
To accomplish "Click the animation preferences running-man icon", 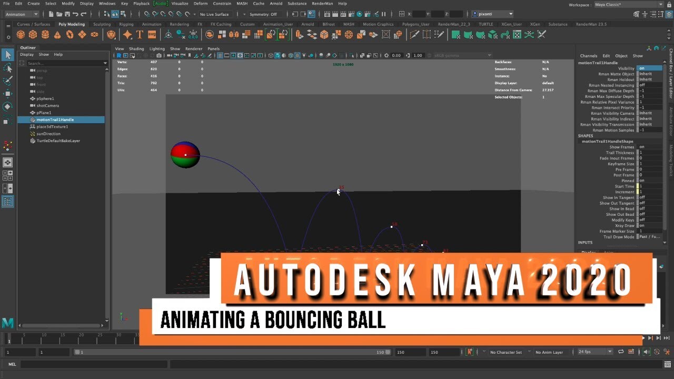I will [x=668, y=352].
